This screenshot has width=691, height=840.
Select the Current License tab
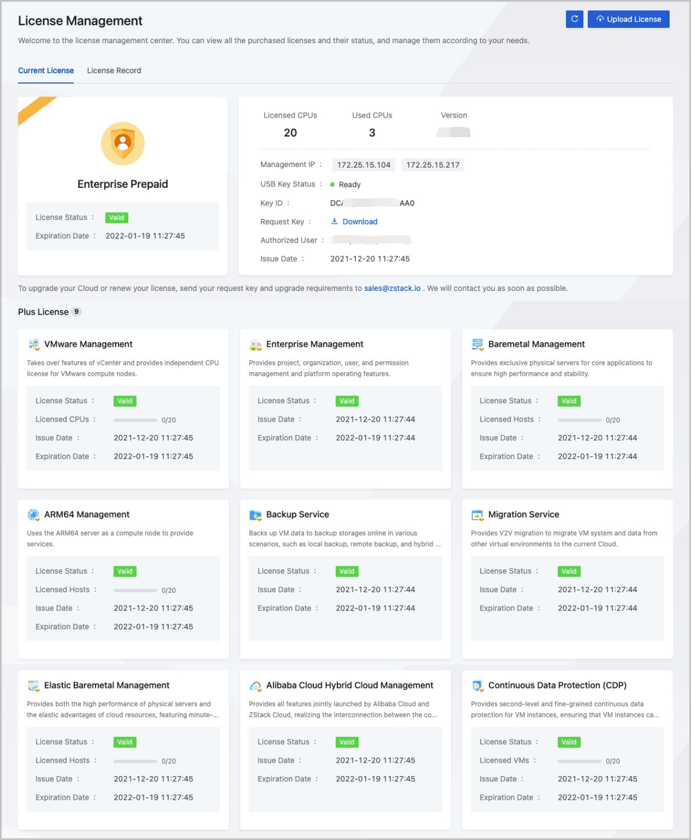pos(46,71)
